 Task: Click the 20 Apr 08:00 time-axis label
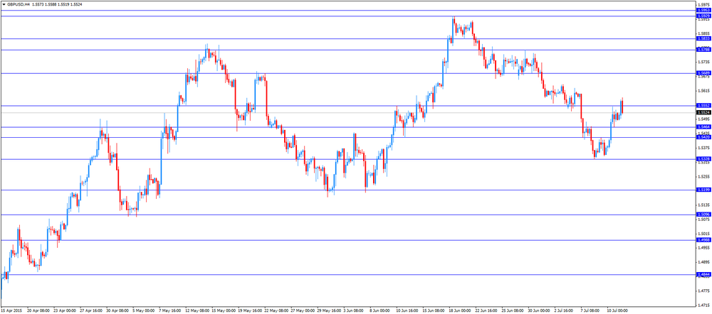point(37,311)
